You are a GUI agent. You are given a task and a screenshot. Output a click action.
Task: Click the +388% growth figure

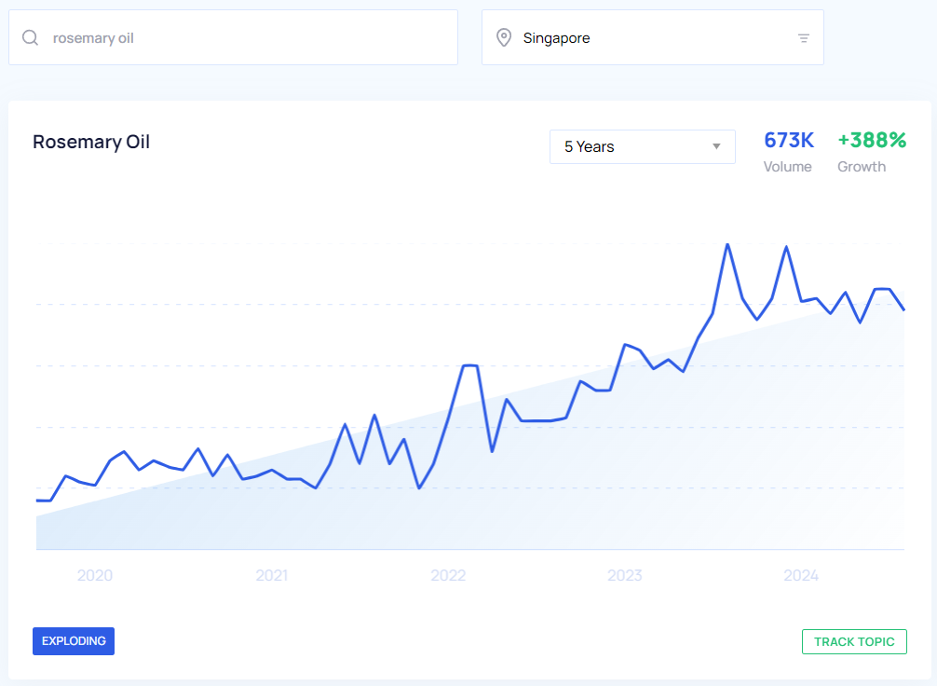(872, 141)
